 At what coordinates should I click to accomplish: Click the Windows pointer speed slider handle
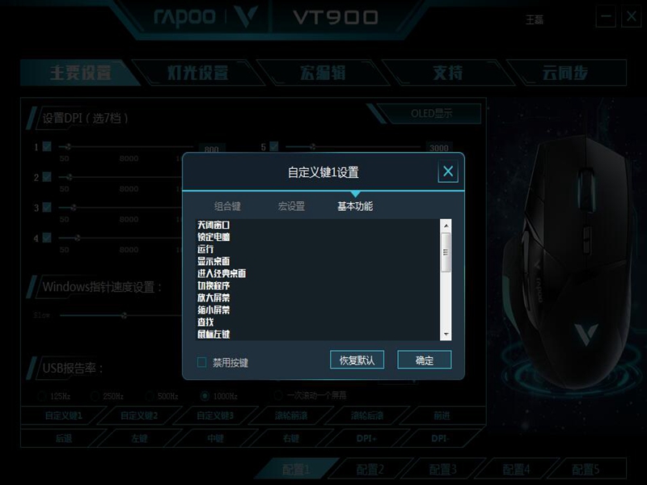(x=124, y=315)
